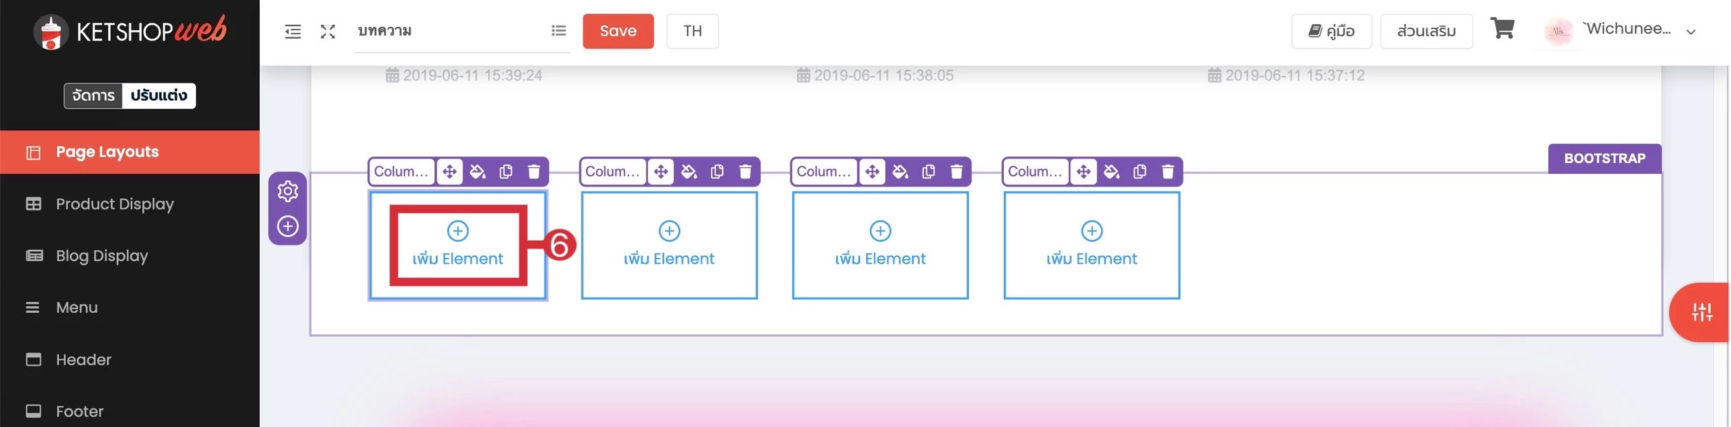Toggle fullscreen expand icon in top bar
1731x427 pixels.
327,32
